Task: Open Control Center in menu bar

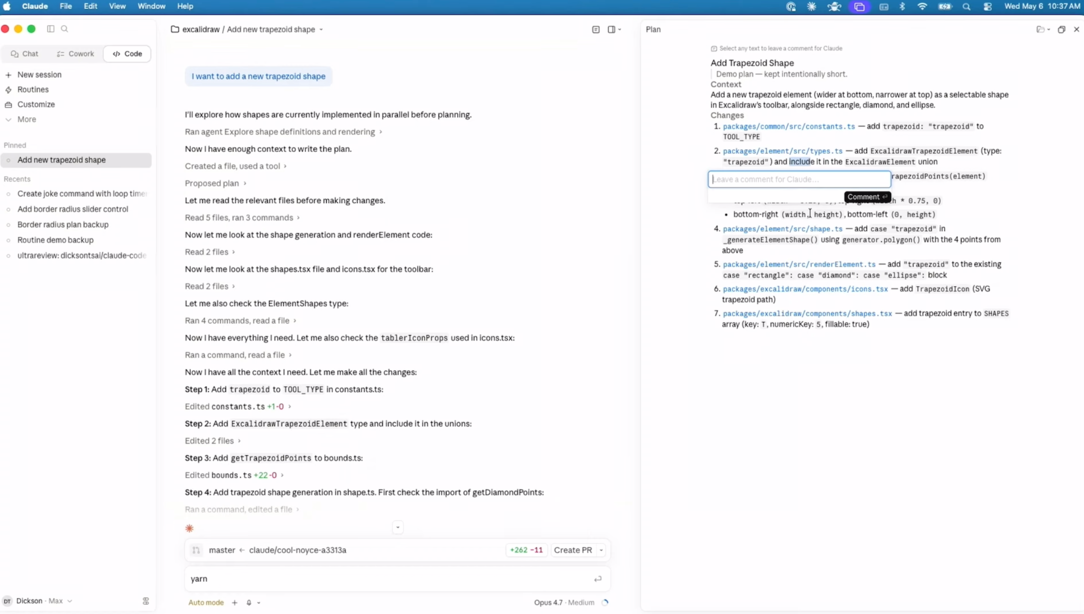Action: click(988, 7)
